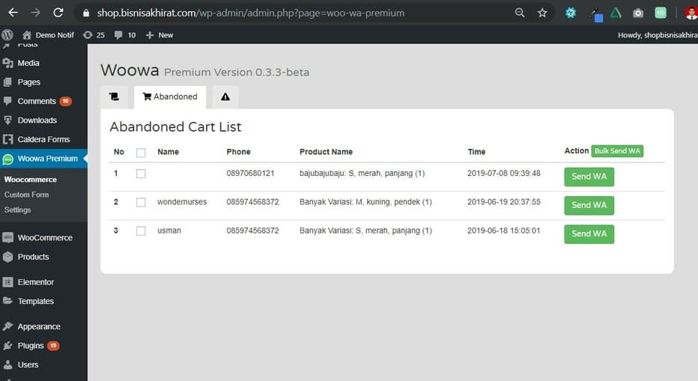The image size is (698, 381).
Task: Expand the Plugins sidebar menu
Action: coord(31,346)
